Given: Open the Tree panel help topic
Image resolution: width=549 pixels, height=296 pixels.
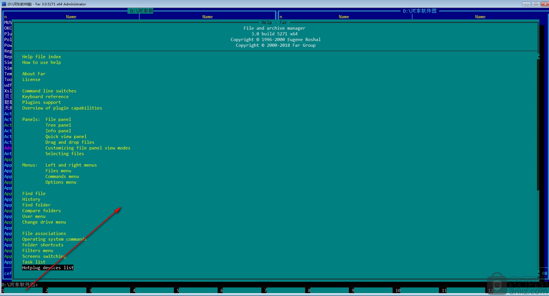Looking at the screenshot, I should tap(58, 125).
